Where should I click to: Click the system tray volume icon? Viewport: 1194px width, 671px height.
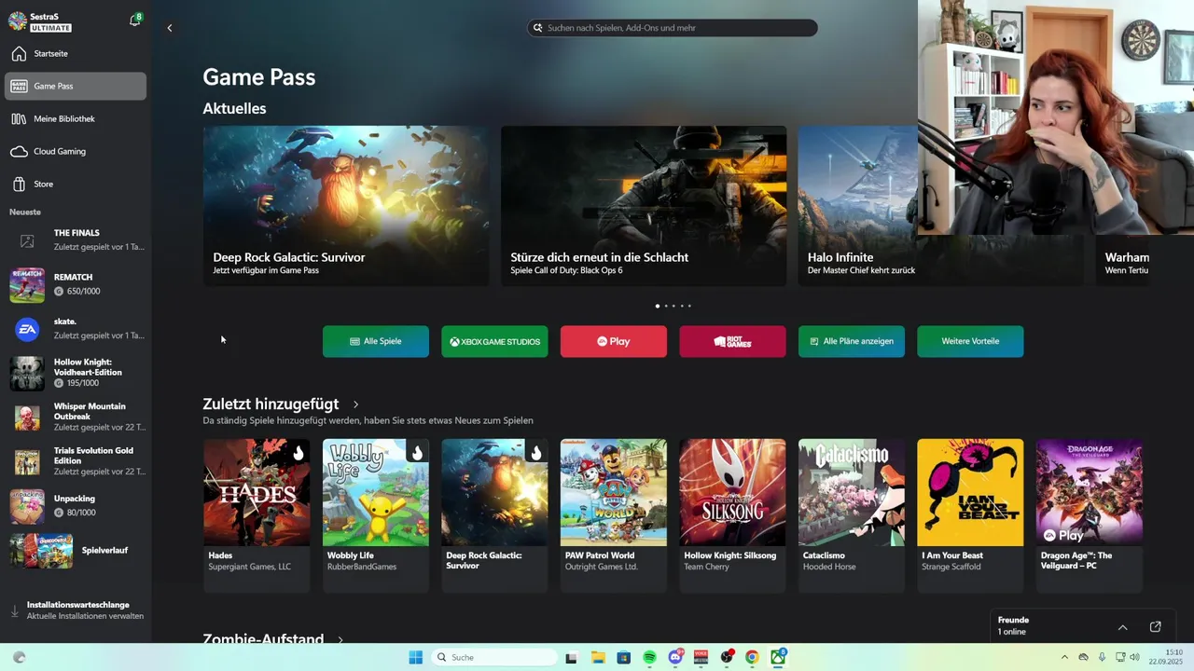tap(1134, 657)
